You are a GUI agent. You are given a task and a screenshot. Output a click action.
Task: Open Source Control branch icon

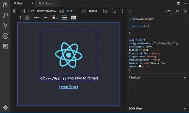point(5,26)
